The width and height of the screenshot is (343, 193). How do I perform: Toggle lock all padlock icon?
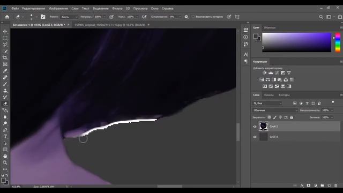click(292, 117)
